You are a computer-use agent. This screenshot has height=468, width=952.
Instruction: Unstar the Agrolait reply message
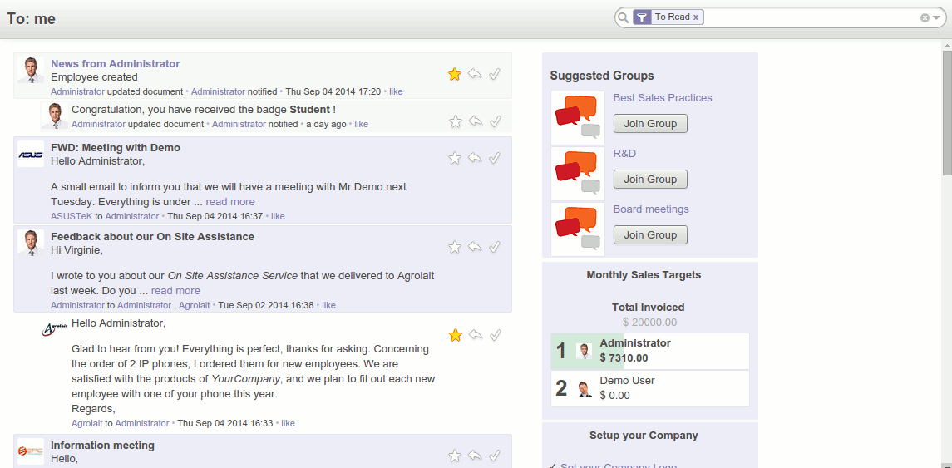455,335
